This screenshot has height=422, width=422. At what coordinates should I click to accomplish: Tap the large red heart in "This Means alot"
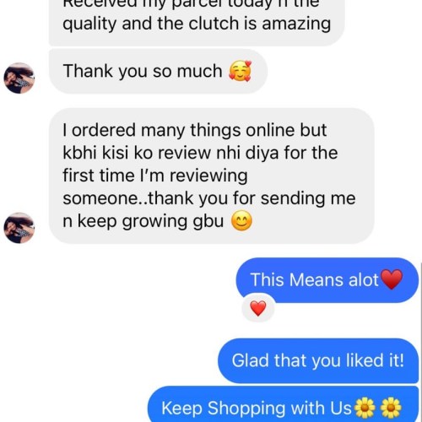point(392,279)
